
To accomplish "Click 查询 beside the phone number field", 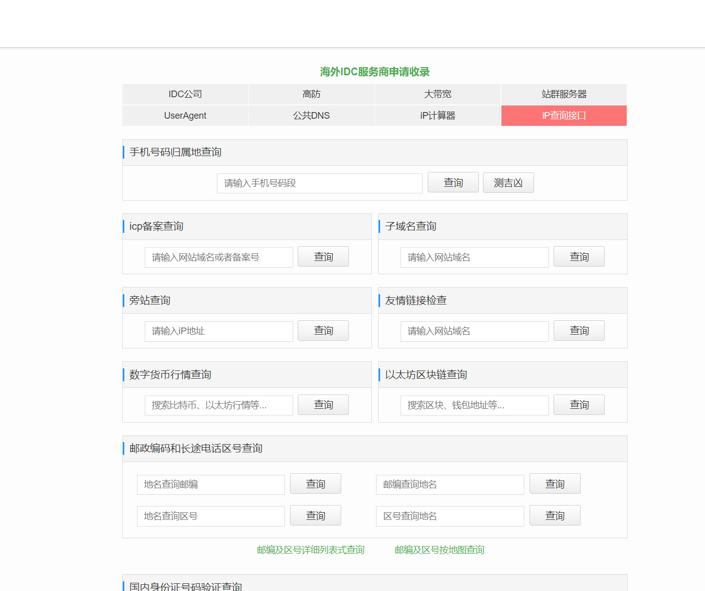I will [x=453, y=183].
